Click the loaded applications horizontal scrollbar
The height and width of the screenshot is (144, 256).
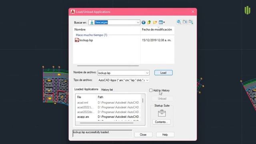click(106, 123)
